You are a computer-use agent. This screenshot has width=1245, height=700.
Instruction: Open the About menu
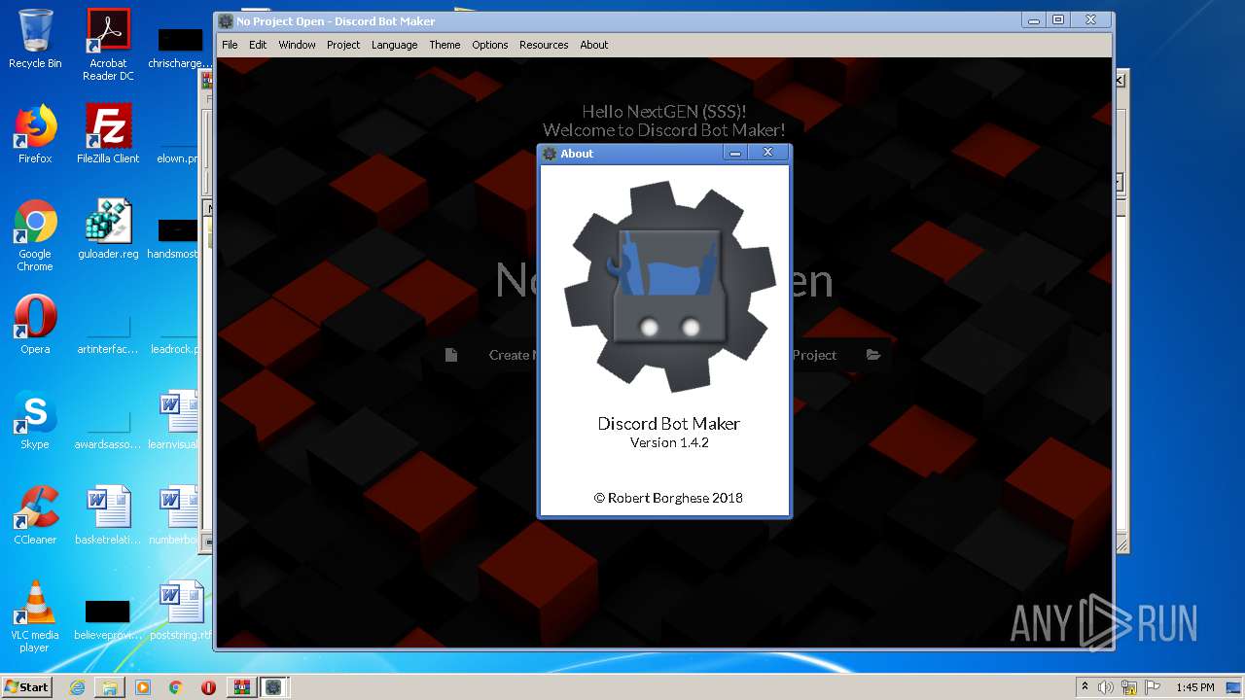[x=594, y=45]
